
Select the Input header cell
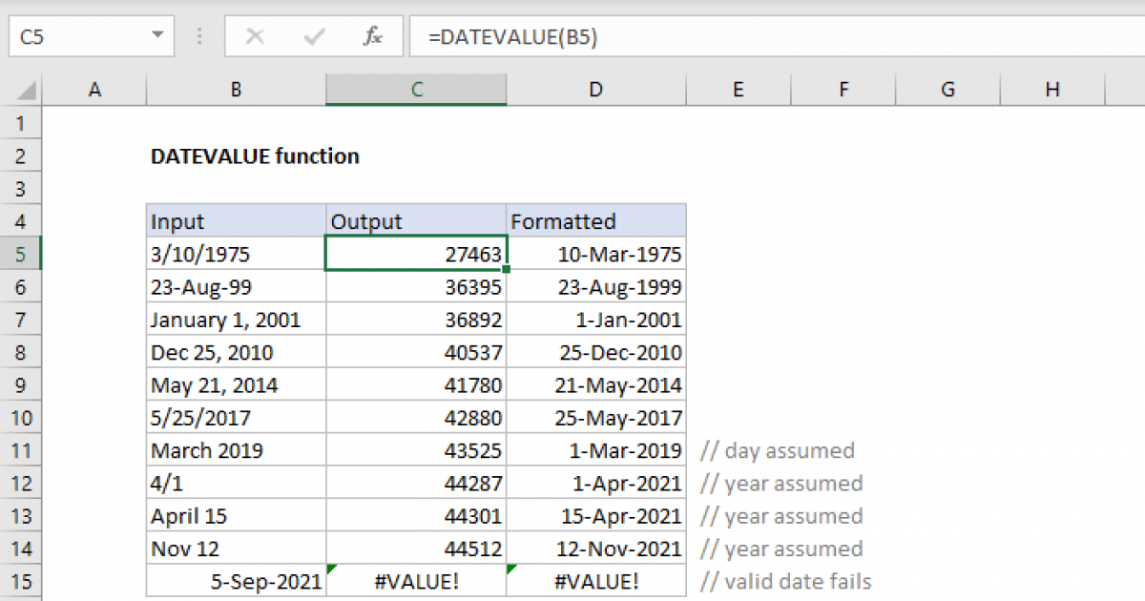[x=236, y=222]
